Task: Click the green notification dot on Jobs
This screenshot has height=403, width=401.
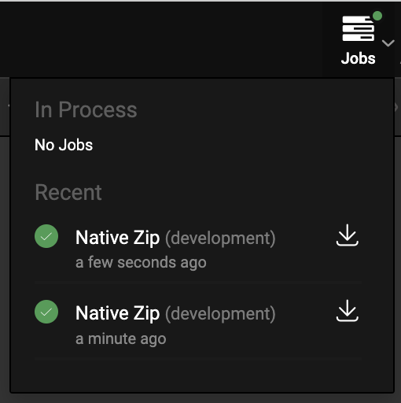Action: (x=377, y=16)
